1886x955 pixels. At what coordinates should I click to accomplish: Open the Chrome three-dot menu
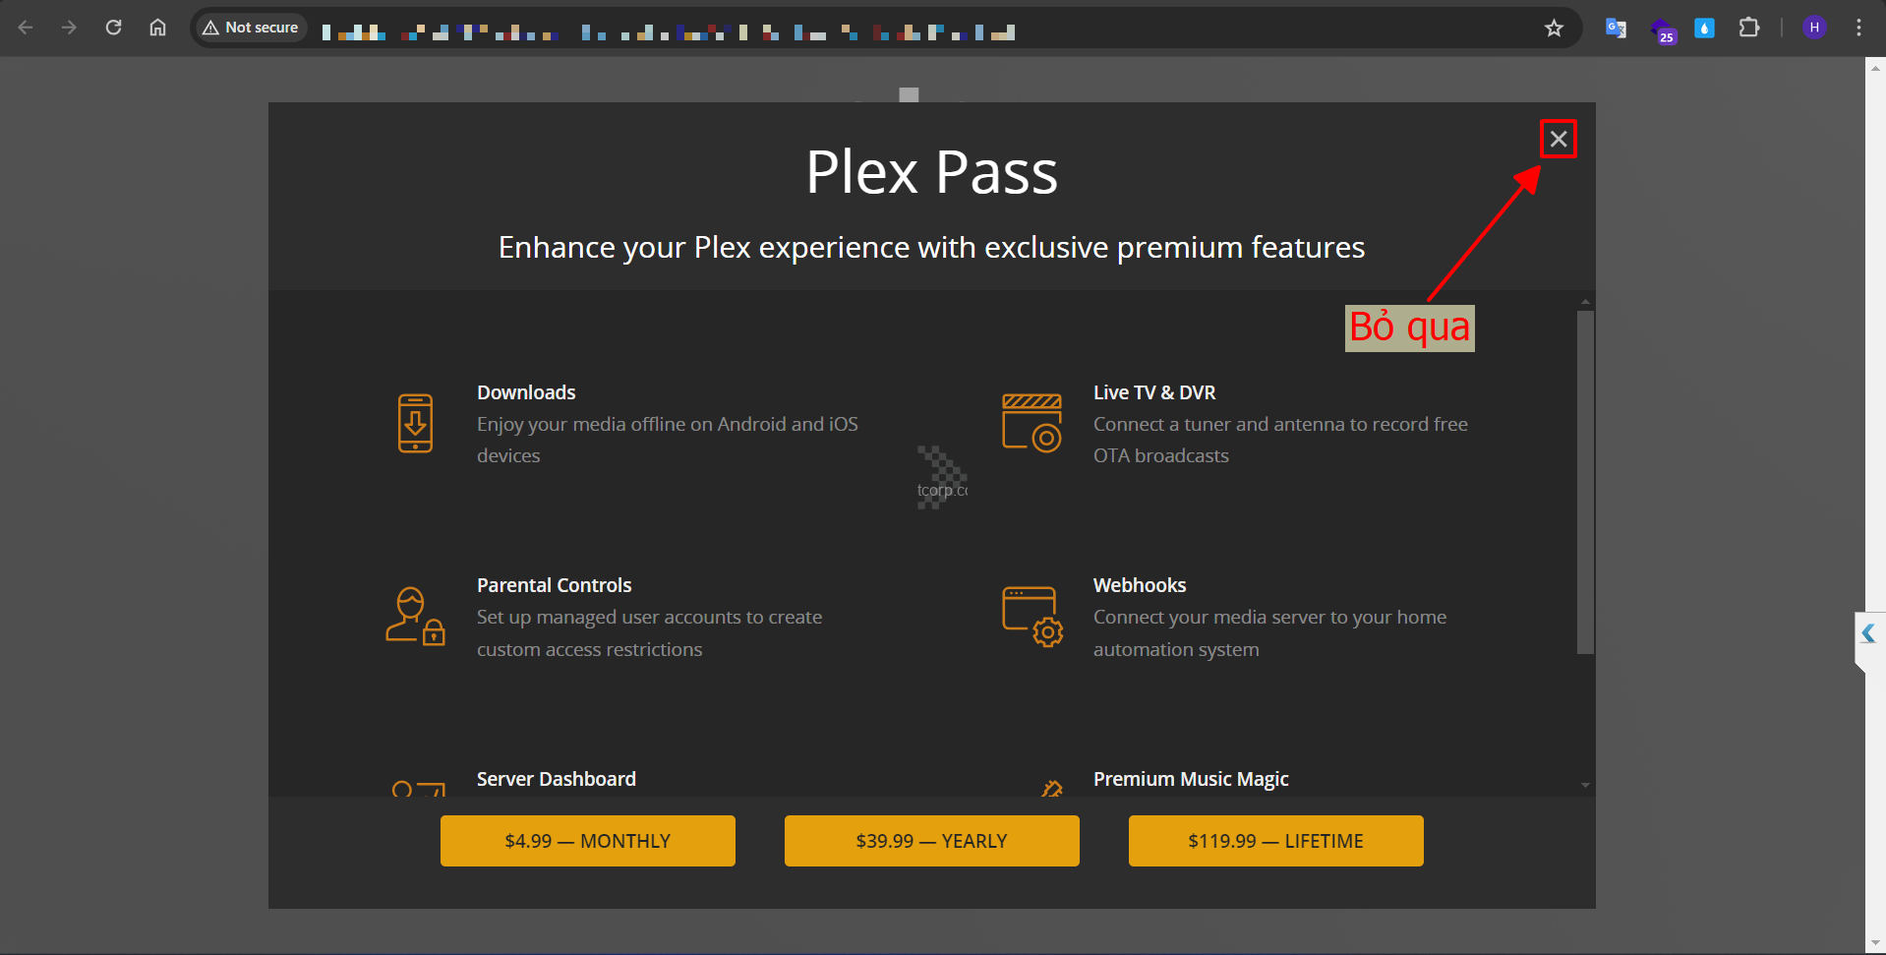pyautogui.click(x=1858, y=28)
